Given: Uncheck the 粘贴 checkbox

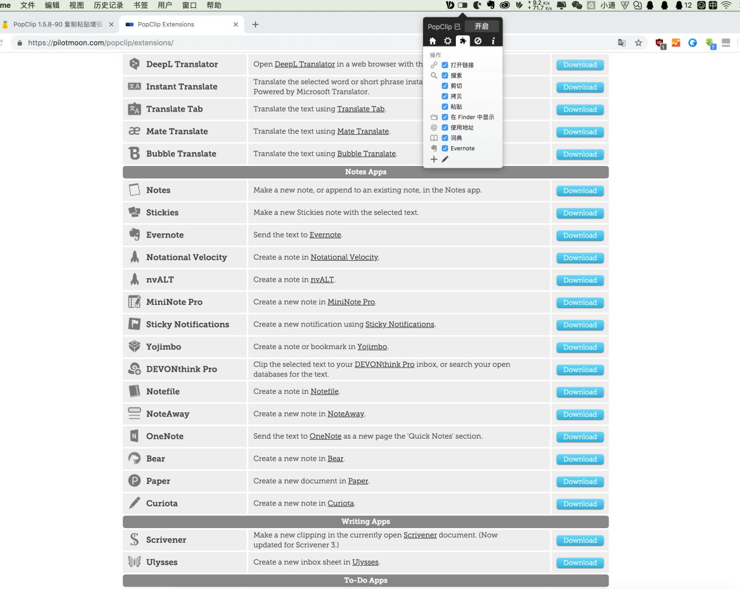Looking at the screenshot, I should [445, 107].
